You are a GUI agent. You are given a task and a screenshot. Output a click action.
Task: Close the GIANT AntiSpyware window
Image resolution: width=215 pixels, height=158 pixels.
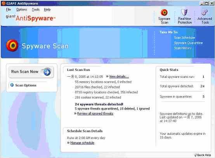pos(212,3)
